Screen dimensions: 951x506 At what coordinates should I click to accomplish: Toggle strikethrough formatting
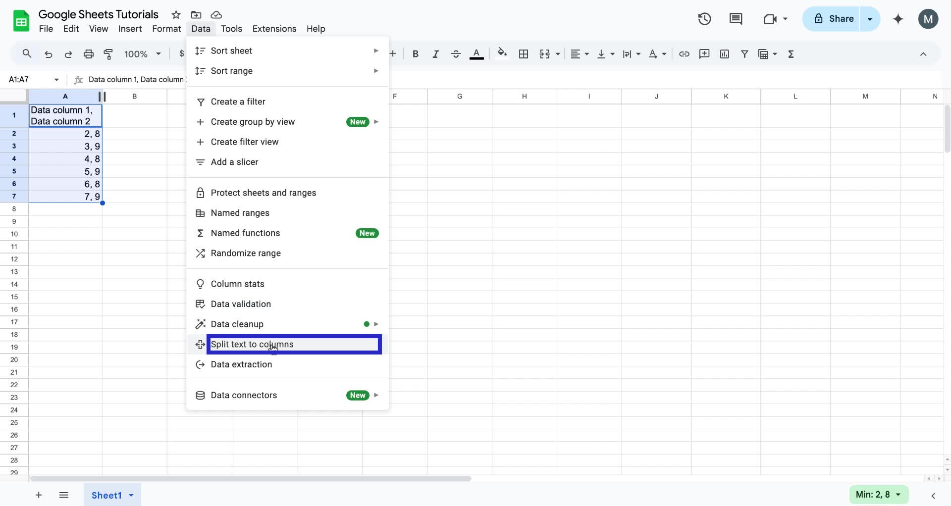pos(456,54)
